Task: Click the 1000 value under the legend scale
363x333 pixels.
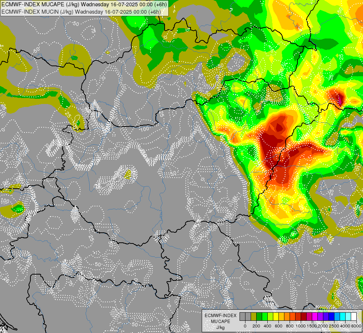Action: 301,326
